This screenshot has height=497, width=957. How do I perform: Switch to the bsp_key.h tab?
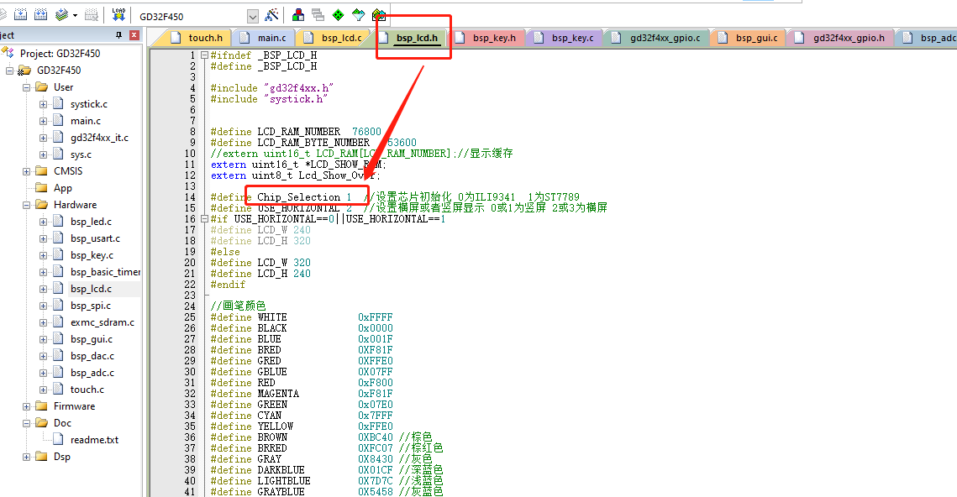pos(486,38)
